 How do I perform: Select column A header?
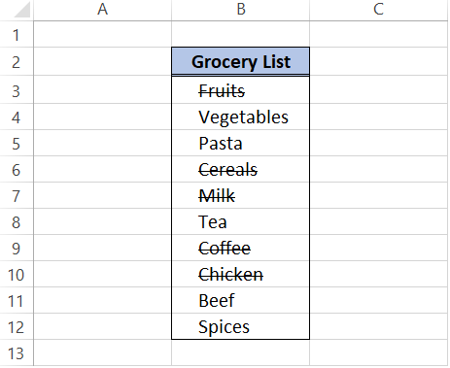point(102,10)
